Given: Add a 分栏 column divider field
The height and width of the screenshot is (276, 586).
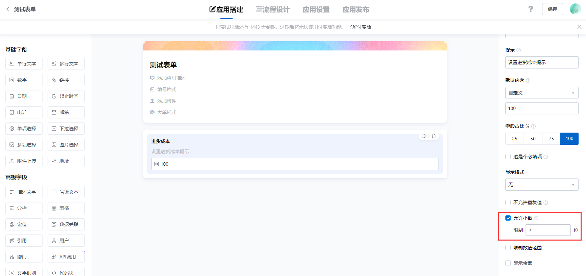Looking at the screenshot, I should pos(24,208).
